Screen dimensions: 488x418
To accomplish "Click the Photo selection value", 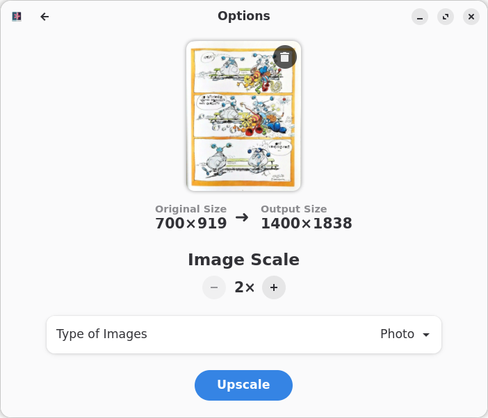I will click(397, 334).
